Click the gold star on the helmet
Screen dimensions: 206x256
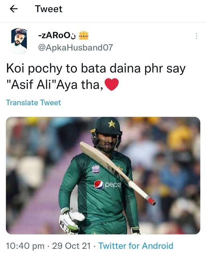point(111,124)
